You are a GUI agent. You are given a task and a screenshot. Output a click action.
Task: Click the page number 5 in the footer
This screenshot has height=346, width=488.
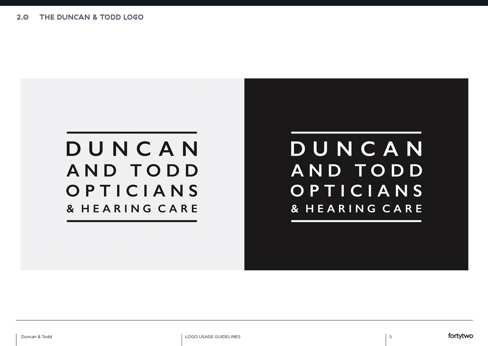click(390, 337)
